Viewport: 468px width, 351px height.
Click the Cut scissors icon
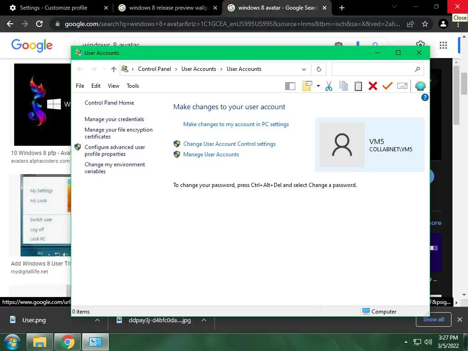coord(329,86)
